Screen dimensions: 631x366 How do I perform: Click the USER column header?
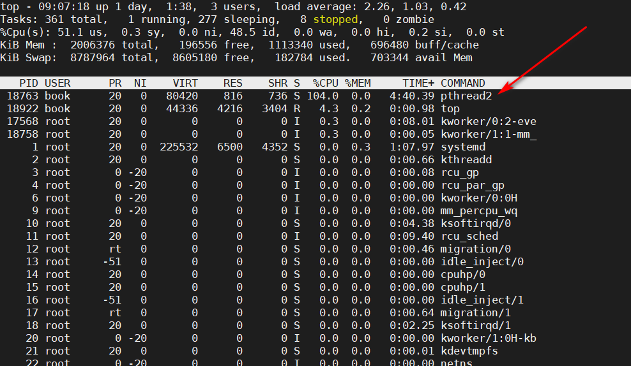coord(57,83)
